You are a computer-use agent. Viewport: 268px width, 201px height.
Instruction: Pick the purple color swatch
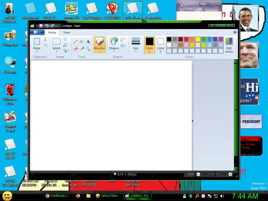221,39
